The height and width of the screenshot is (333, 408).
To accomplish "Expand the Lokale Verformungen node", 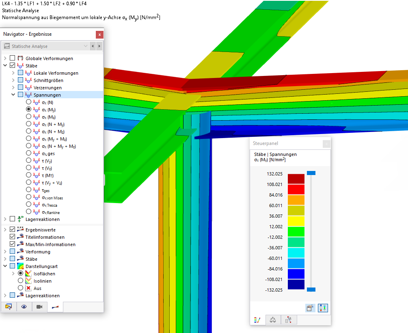I will click(13, 73).
